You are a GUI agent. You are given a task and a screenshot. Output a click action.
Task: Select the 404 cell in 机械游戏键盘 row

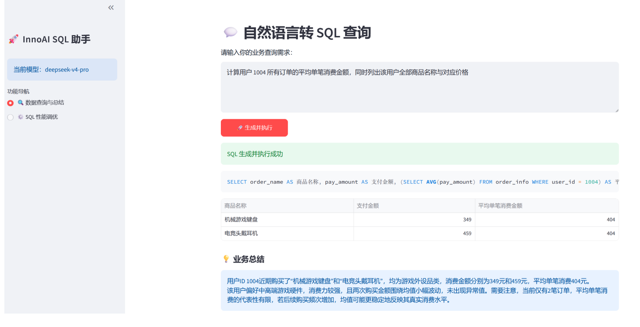coord(547,220)
